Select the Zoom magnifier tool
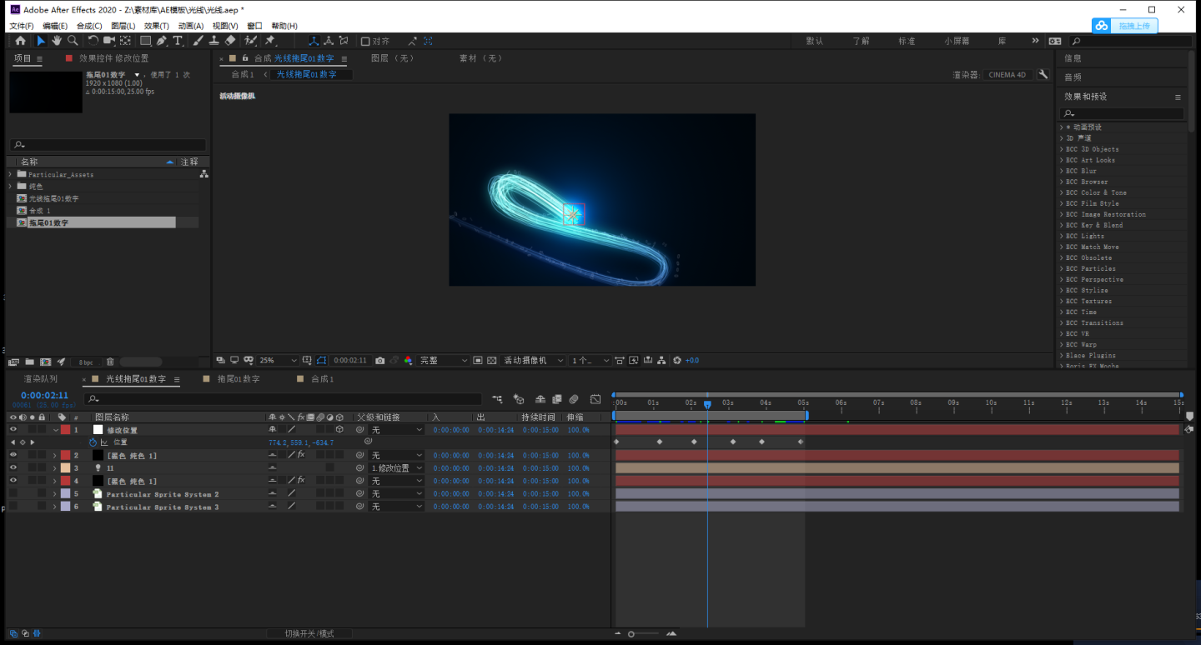Viewport: 1201px width, 645px height. (73, 41)
